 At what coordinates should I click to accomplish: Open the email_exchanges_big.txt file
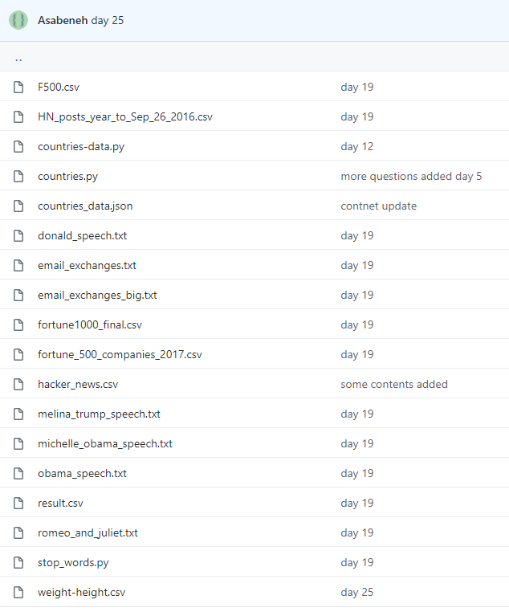[97, 295]
